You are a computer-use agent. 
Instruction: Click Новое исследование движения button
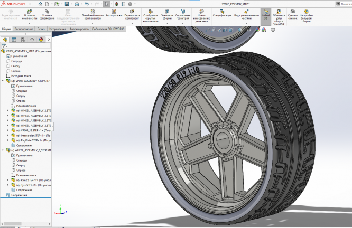202,11
